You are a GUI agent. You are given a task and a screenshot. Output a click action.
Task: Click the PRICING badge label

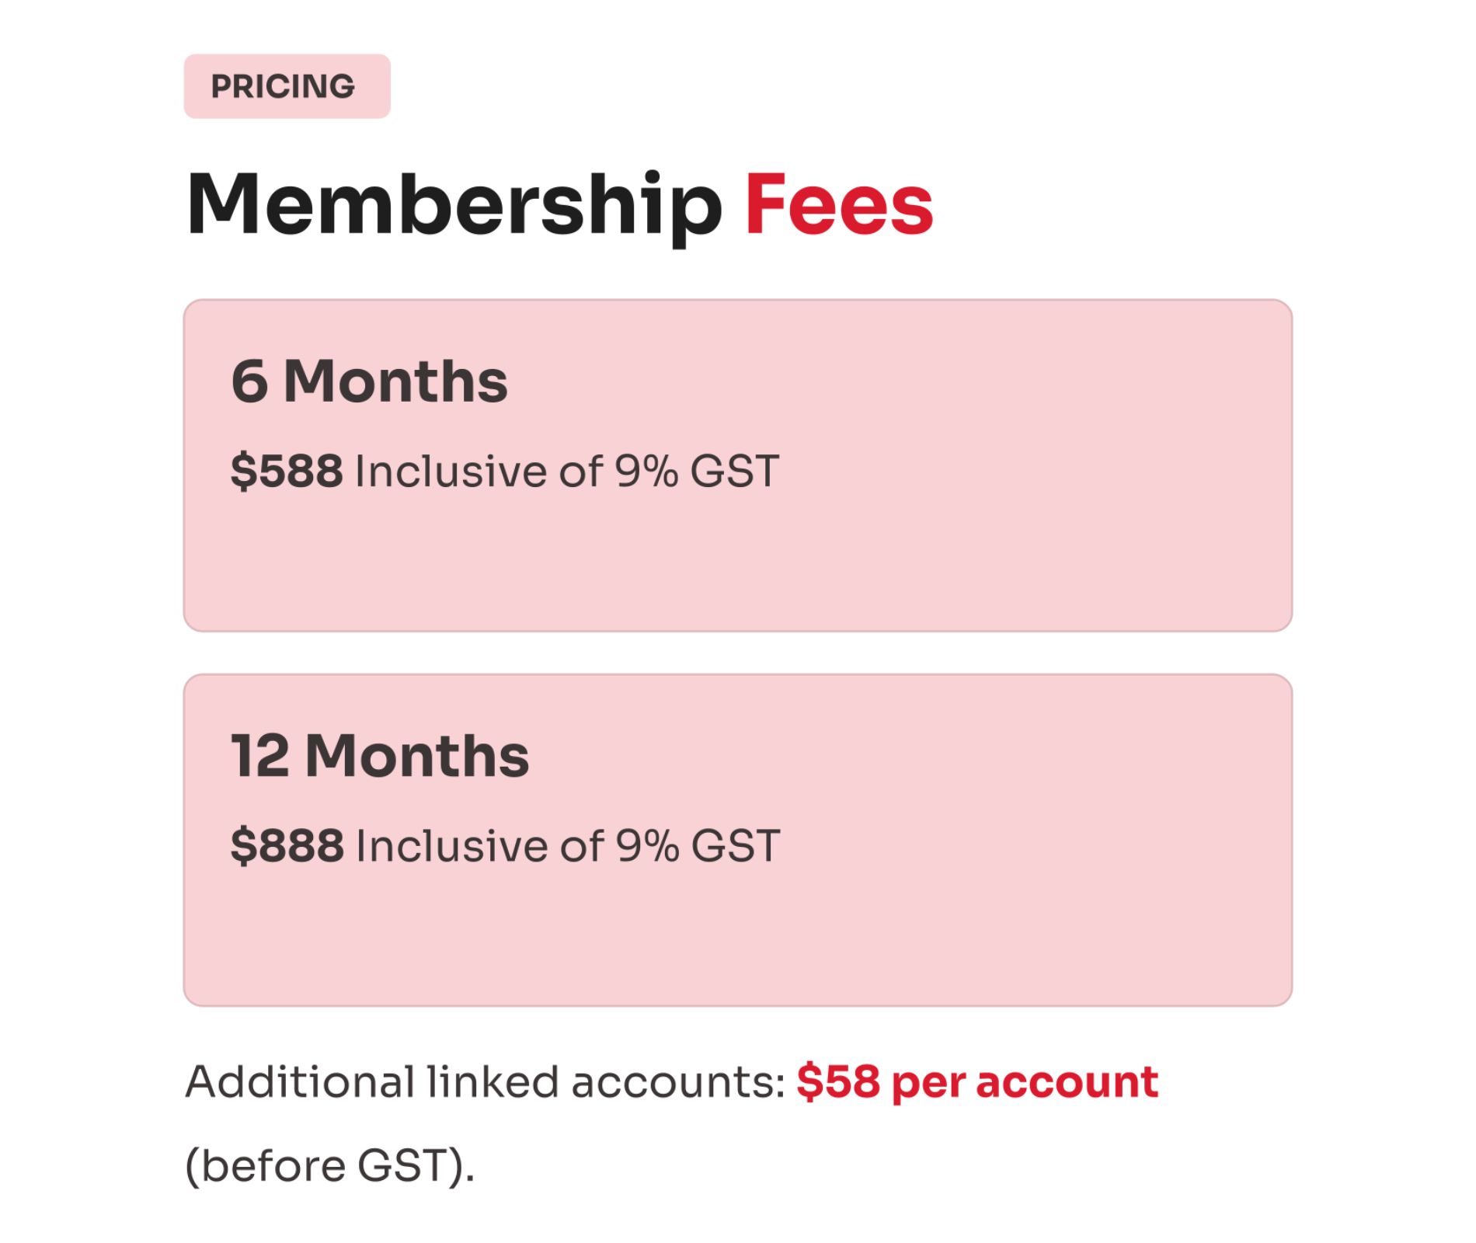click(283, 86)
